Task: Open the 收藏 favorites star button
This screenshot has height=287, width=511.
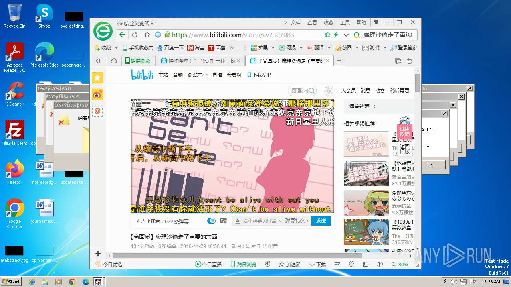Action: (x=103, y=47)
